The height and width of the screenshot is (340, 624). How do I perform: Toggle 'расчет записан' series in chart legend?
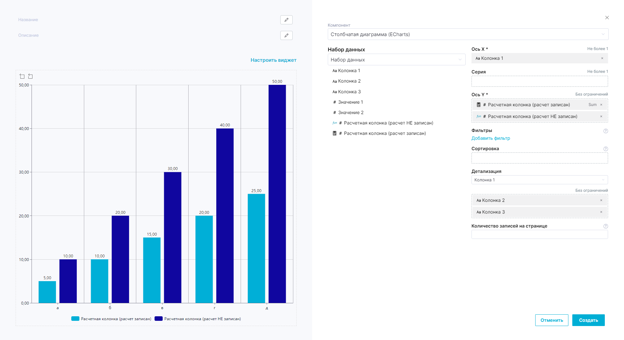click(111, 319)
